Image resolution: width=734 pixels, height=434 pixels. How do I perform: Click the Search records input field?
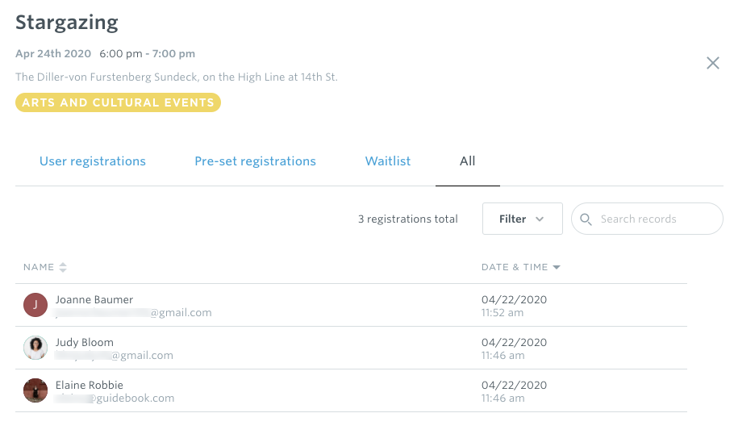(648, 219)
